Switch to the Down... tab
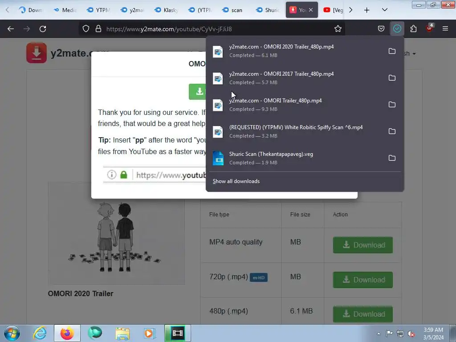The image size is (456, 342). [x=30, y=10]
